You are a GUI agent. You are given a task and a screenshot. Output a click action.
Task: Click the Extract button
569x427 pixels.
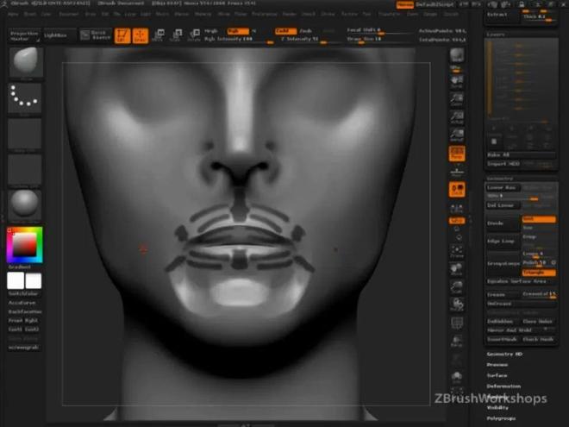pyautogui.click(x=502, y=15)
